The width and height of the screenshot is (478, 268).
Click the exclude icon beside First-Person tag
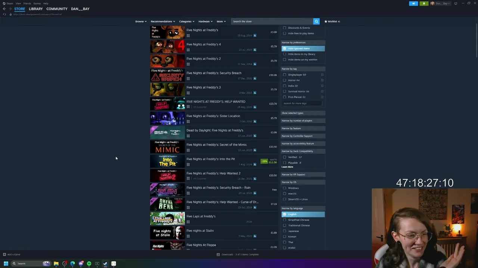[322, 97]
